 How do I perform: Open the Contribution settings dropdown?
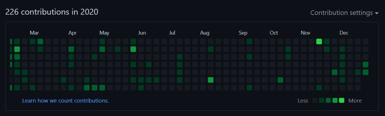[x=344, y=13]
